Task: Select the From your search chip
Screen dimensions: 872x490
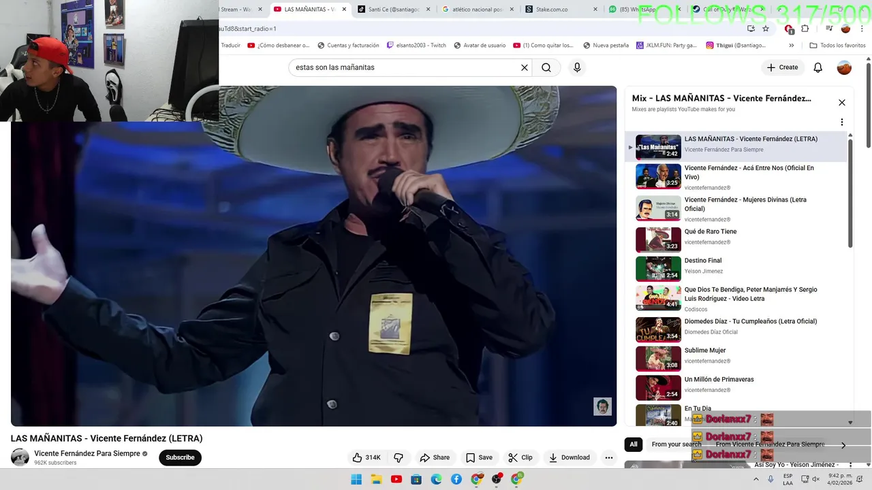Action: click(x=676, y=444)
